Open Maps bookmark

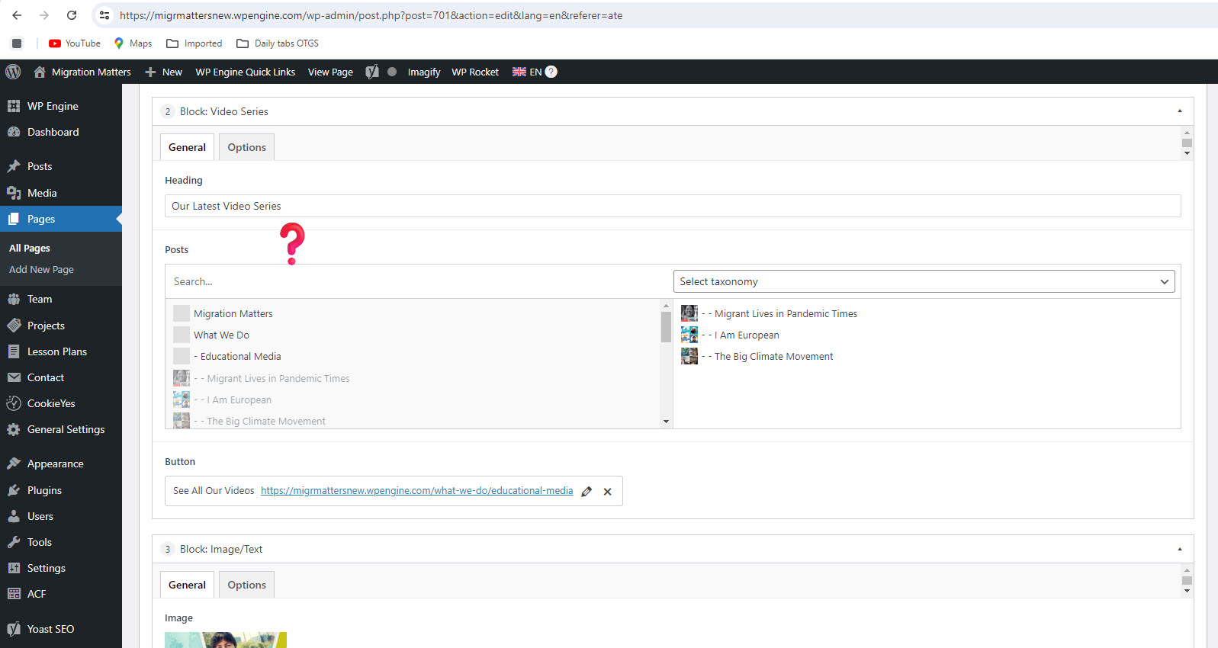[133, 43]
